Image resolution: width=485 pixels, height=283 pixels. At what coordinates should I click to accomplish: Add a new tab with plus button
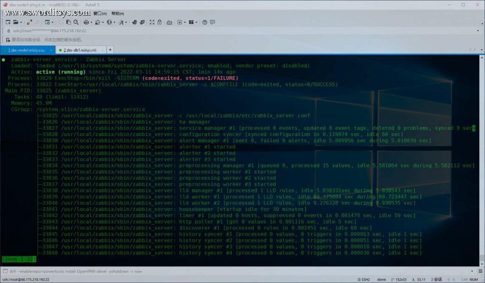coord(110,50)
